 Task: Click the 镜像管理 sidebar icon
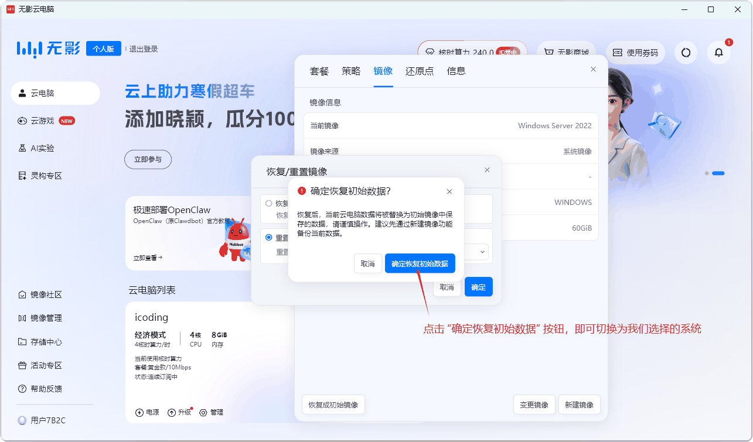point(22,318)
